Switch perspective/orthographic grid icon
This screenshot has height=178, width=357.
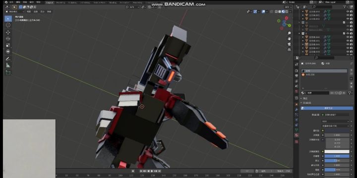(290, 49)
